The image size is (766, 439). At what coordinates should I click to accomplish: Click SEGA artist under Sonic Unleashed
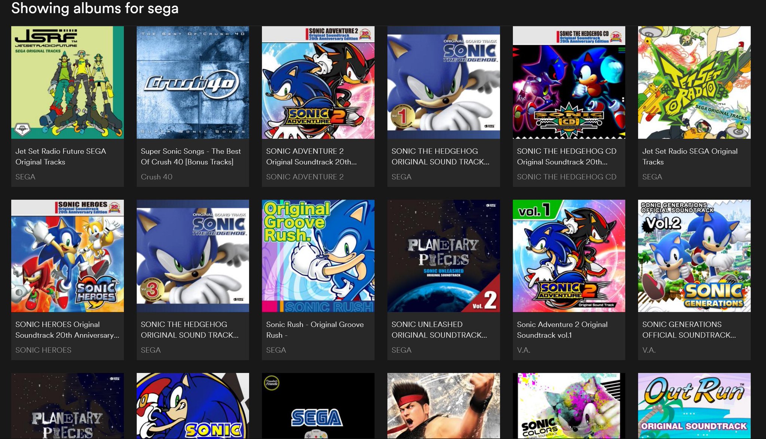pos(401,350)
